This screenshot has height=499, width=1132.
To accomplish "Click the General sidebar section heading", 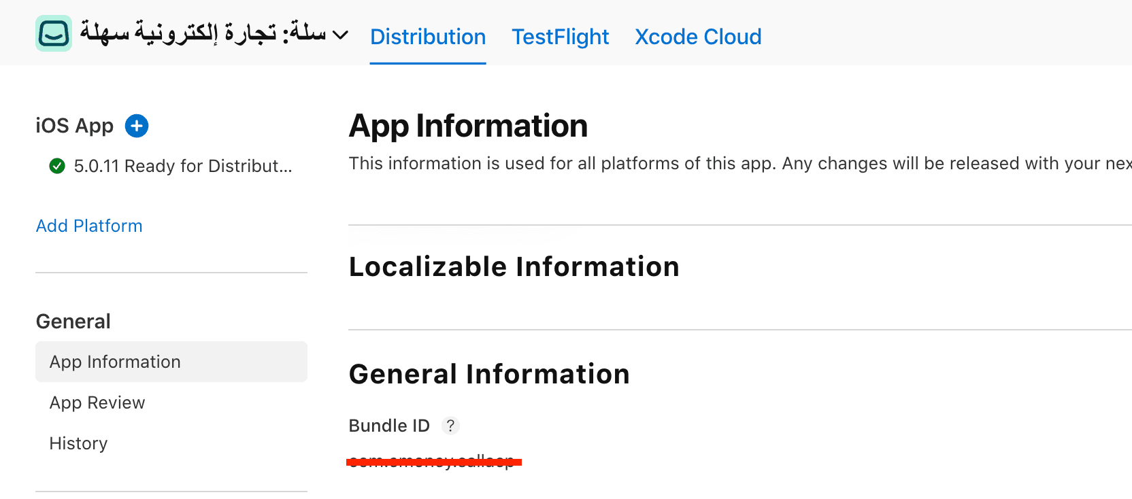I will coord(73,322).
